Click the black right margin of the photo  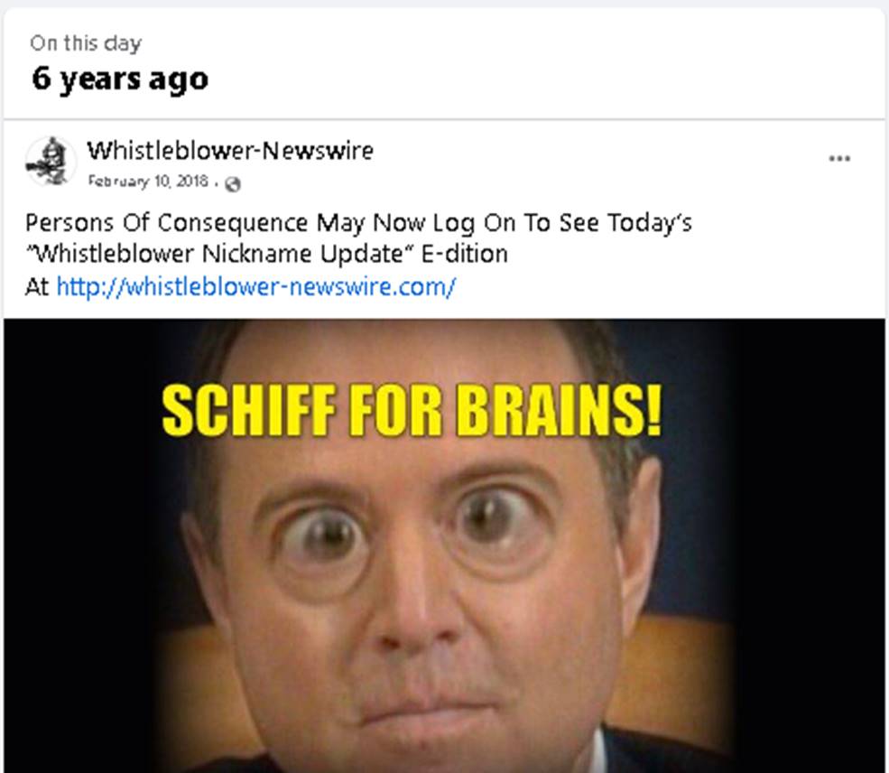tap(810, 545)
